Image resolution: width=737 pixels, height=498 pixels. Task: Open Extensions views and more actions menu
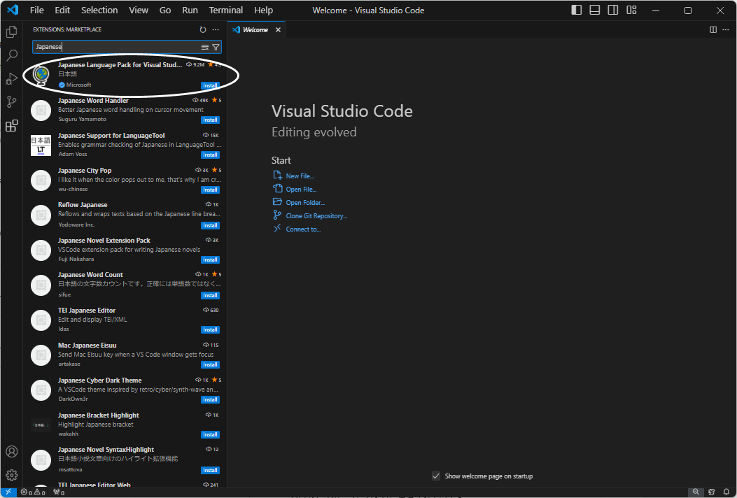click(216, 29)
